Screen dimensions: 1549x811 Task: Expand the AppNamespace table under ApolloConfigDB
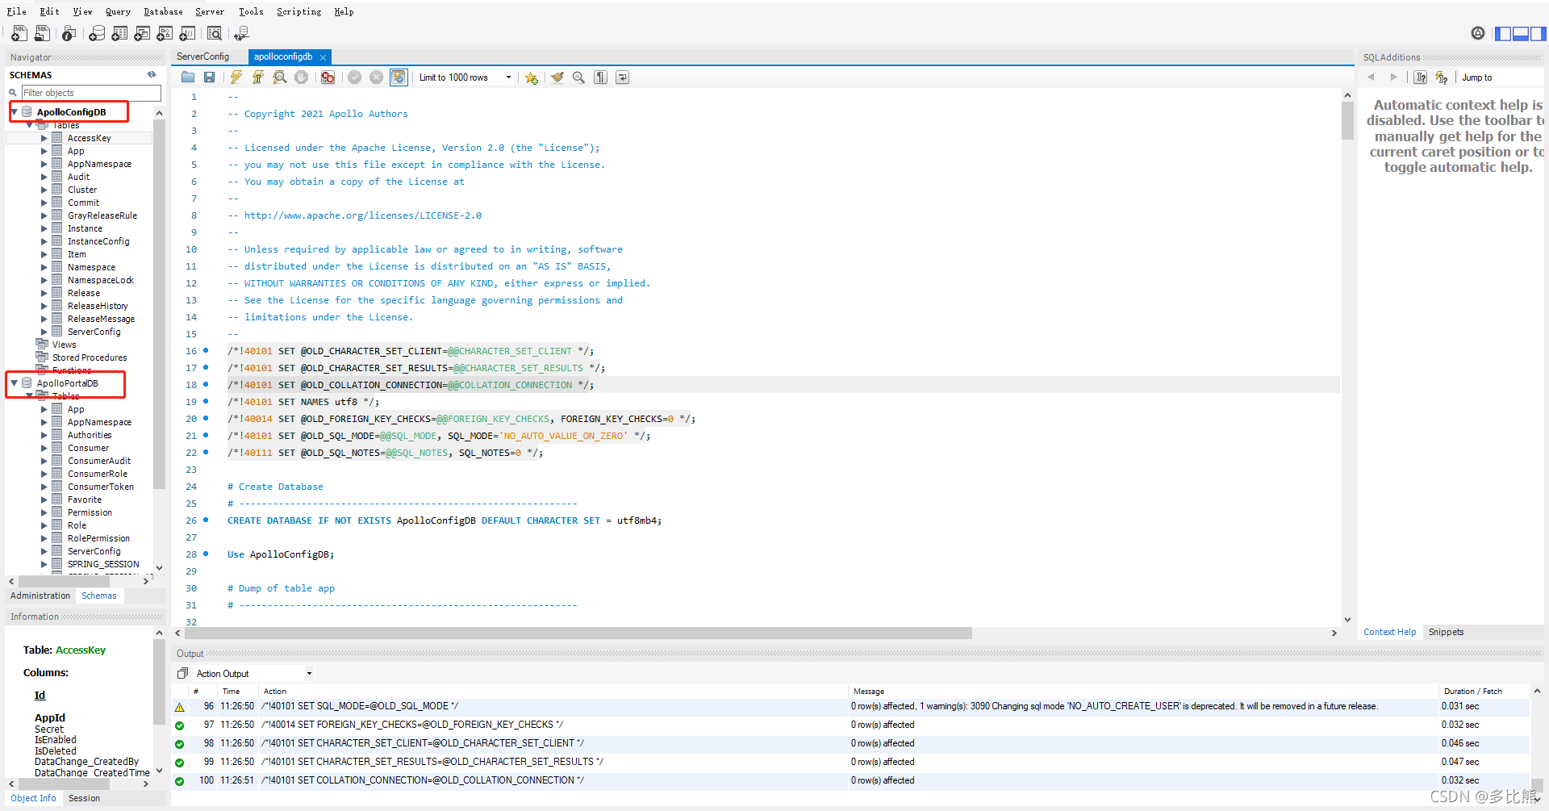44,164
